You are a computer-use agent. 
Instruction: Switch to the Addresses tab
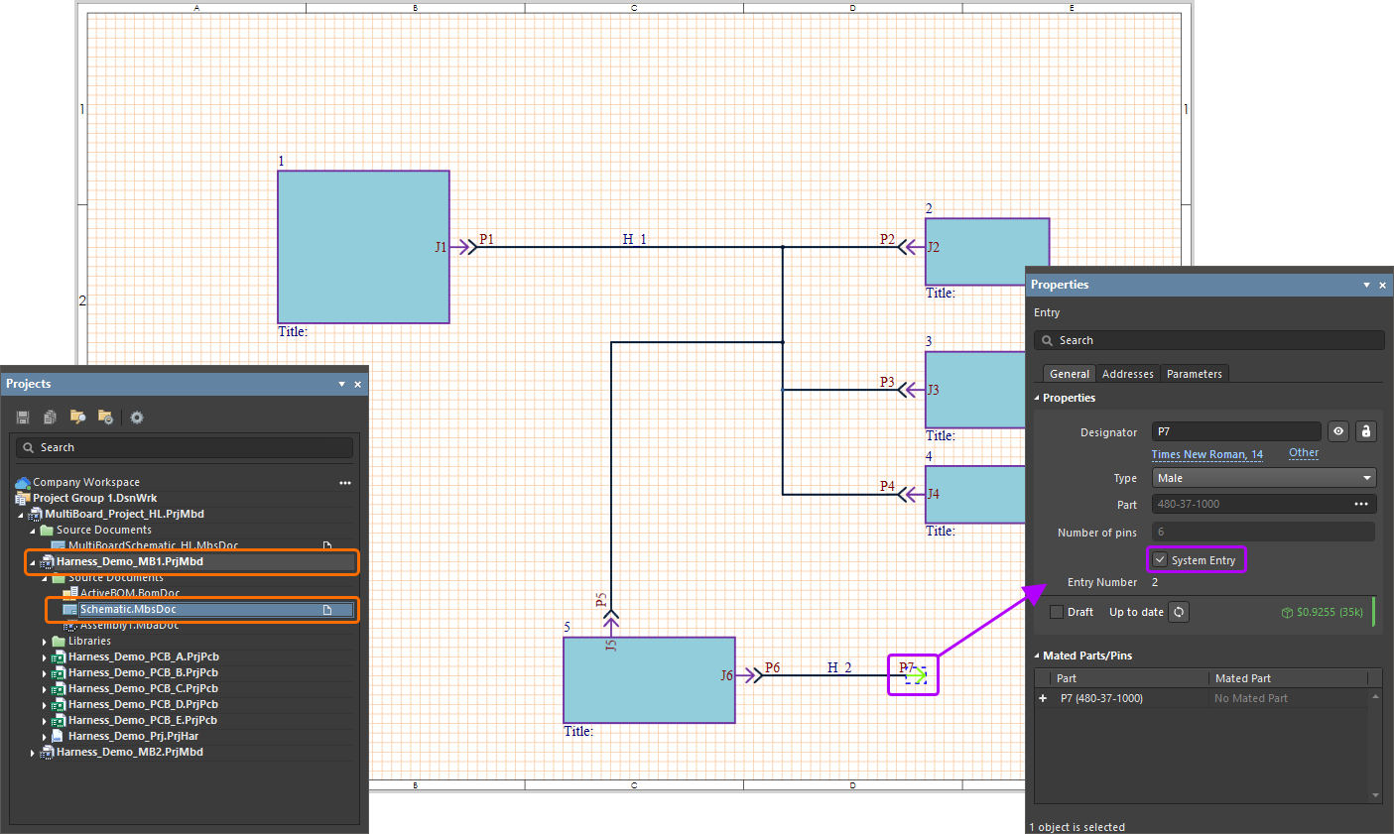[1127, 374]
